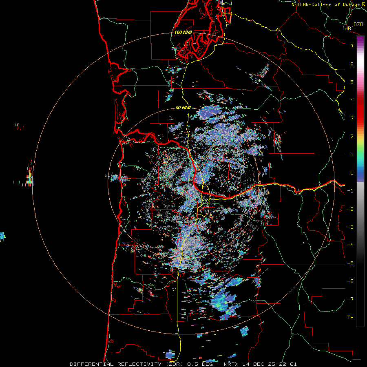Click the 4 value on the color scale
Image resolution: width=367 pixels, height=367 pixels.
click(x=352, y=100)
